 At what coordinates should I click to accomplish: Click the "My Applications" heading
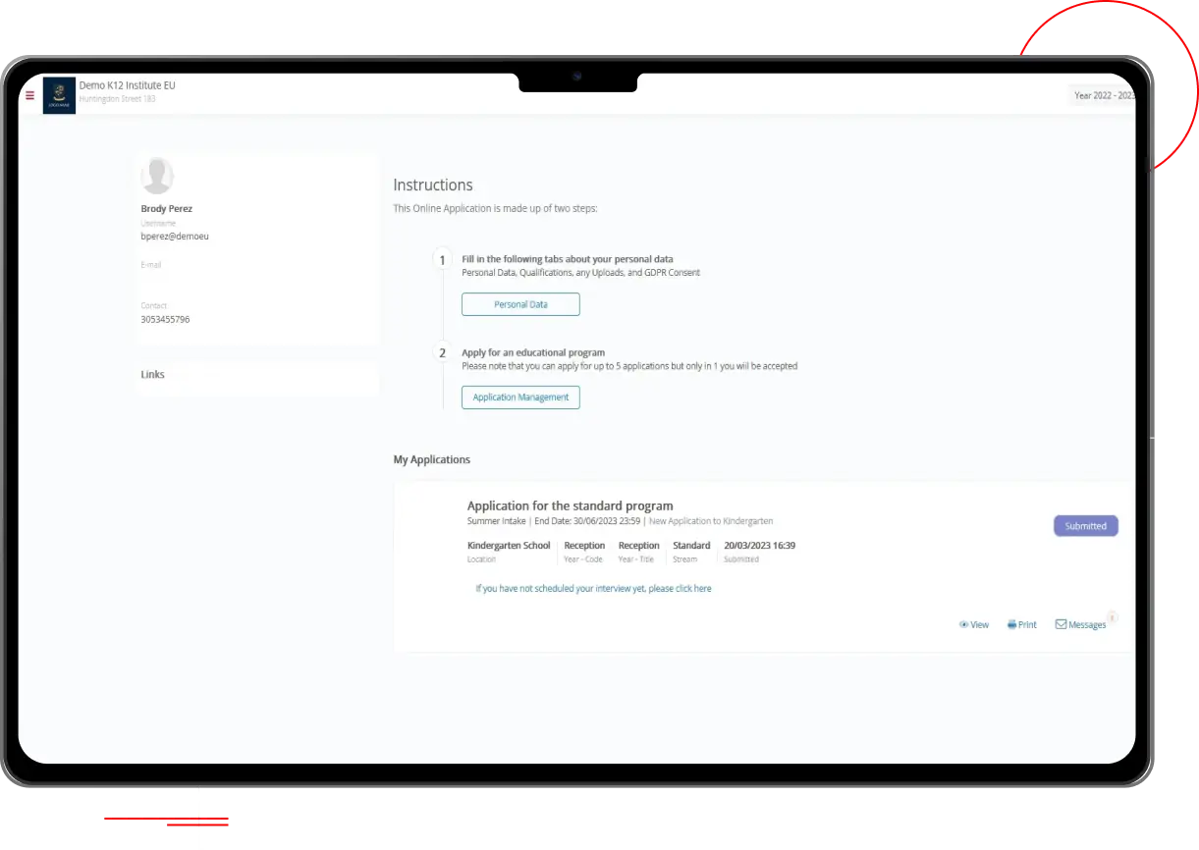[432, 459]
